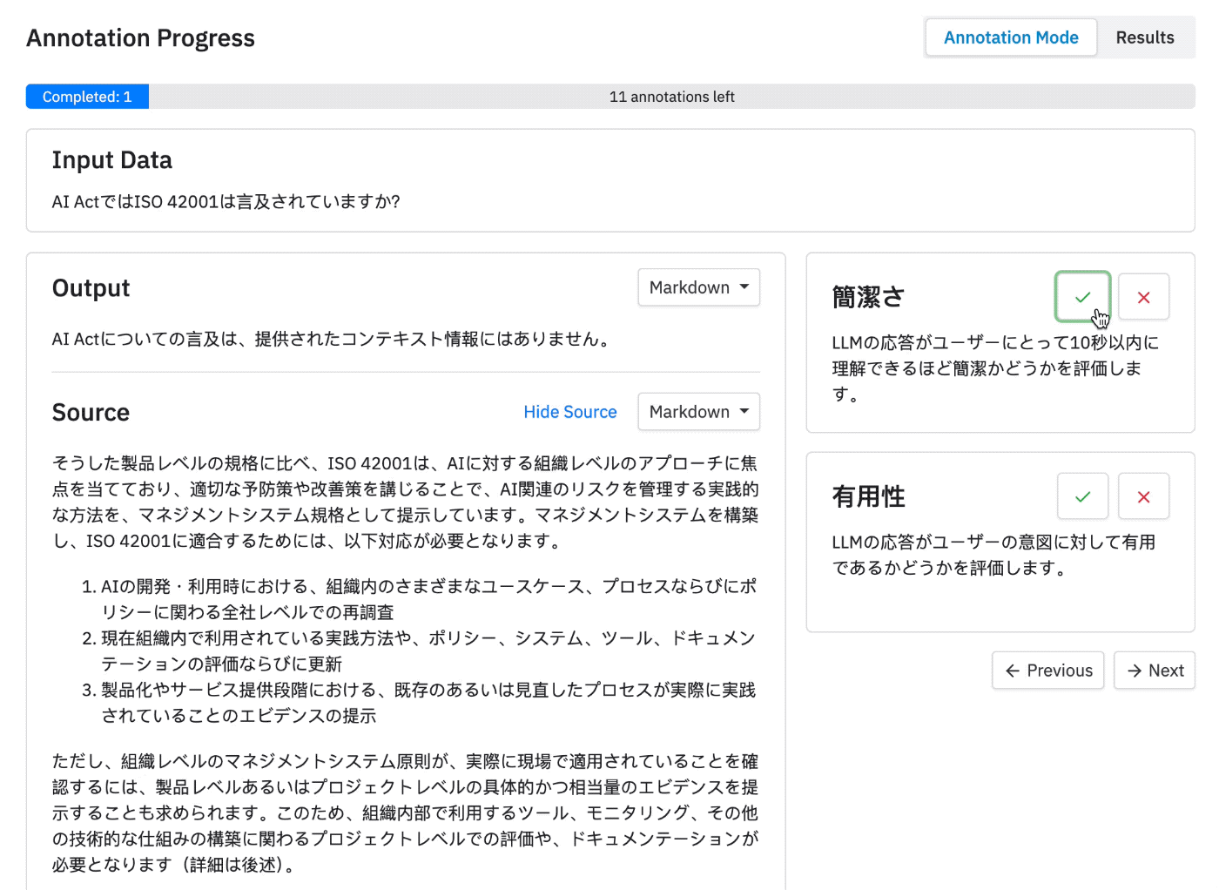Open the Results tab
This screenshot has height=890, width=1219.
[x=1145, y=37]
